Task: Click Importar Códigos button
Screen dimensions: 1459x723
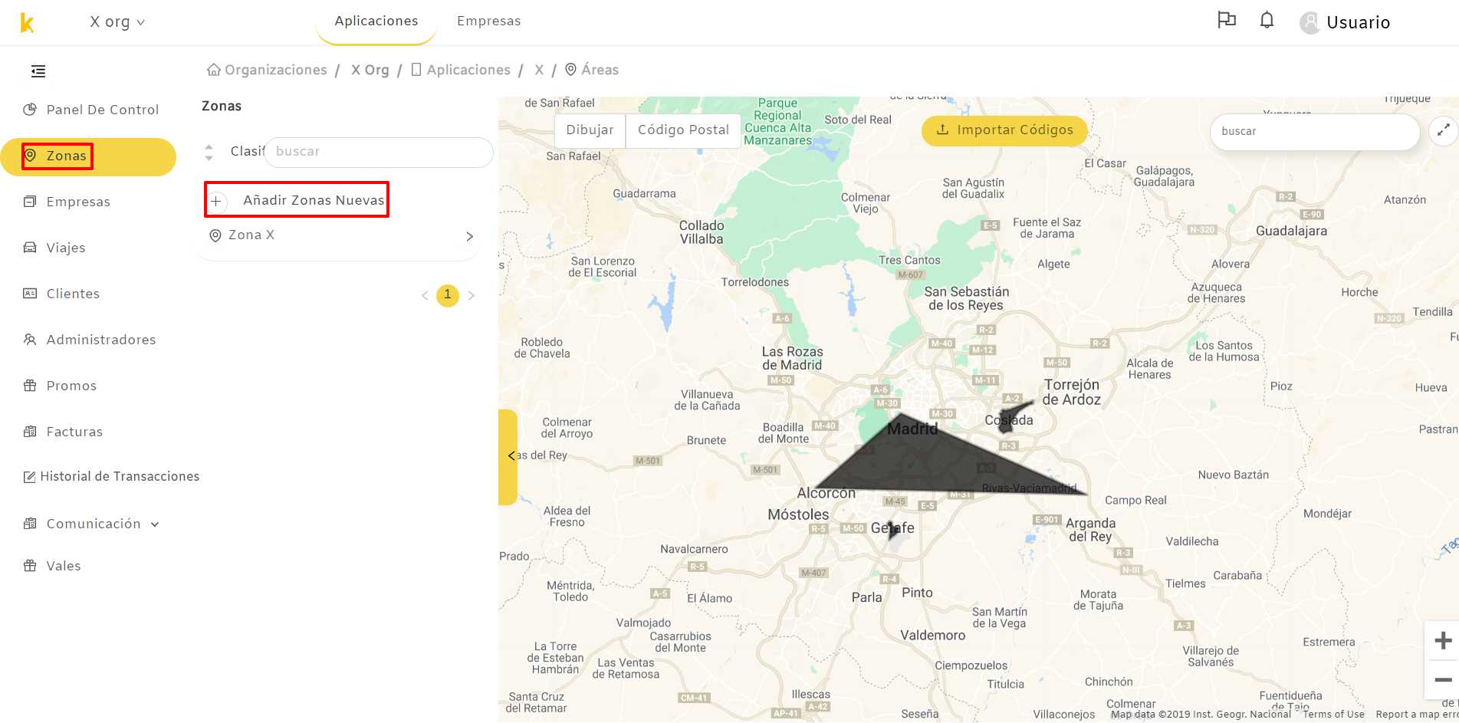Action: (x=1004, y=130)
